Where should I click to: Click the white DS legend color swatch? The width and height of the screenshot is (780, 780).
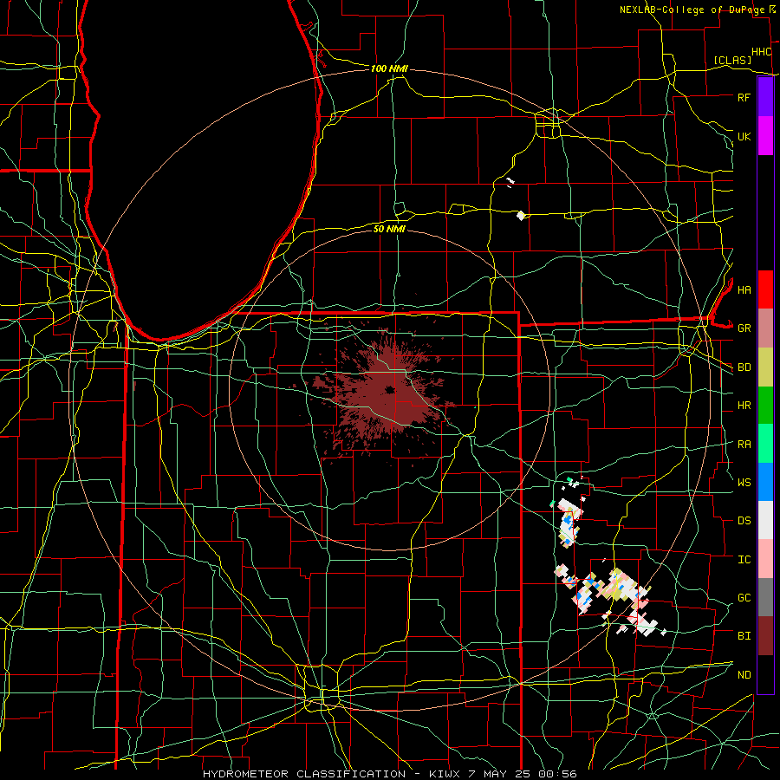(765, 520)
